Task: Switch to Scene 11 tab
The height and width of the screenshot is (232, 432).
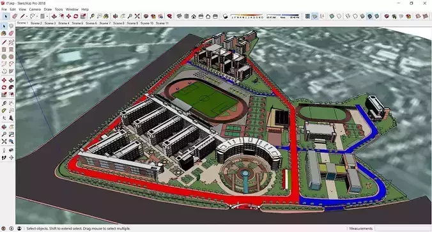Action: tap(162, 23)
